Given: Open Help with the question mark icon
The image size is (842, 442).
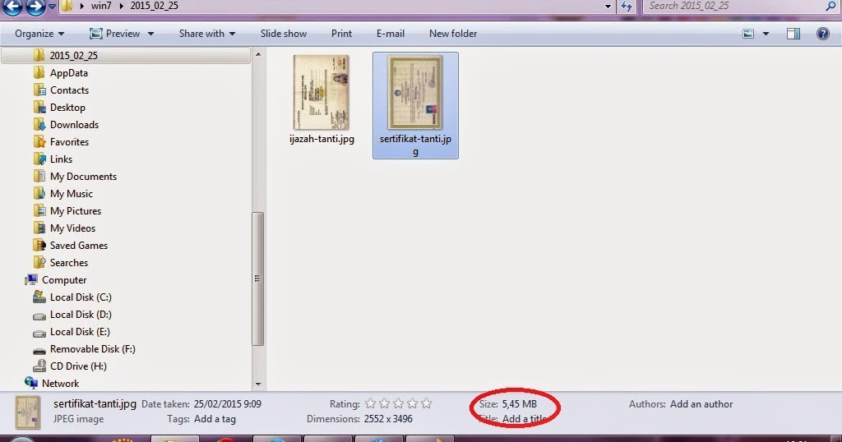Looking at the screenshot, I should click(x=822, y=33).
